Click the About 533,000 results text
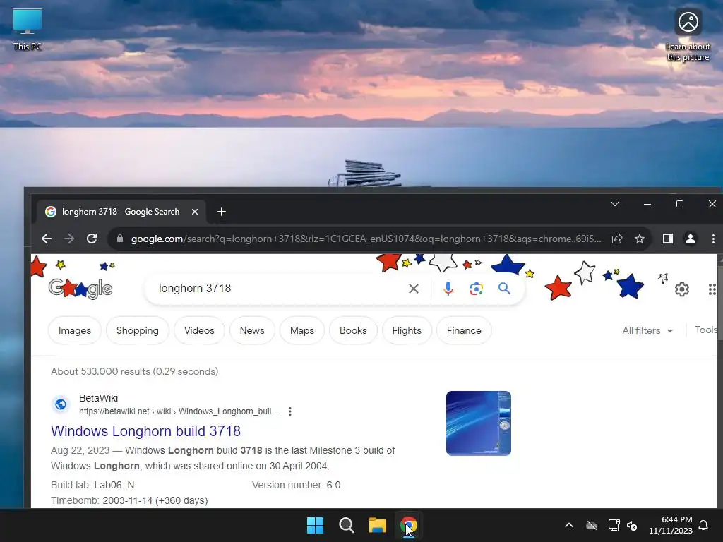723x542 pixels. [135, 371]
